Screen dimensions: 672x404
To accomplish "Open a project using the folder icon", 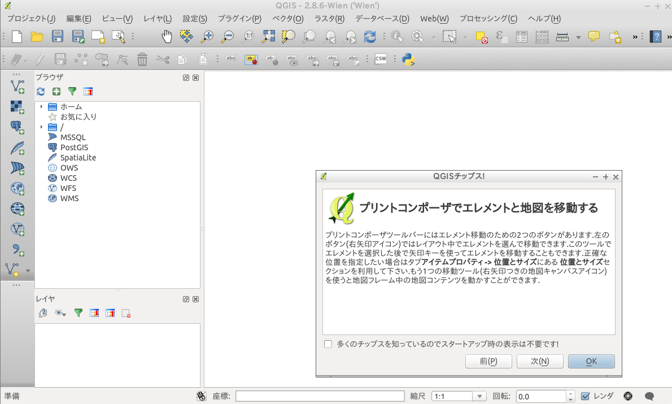I will click(x=37, y=37).
